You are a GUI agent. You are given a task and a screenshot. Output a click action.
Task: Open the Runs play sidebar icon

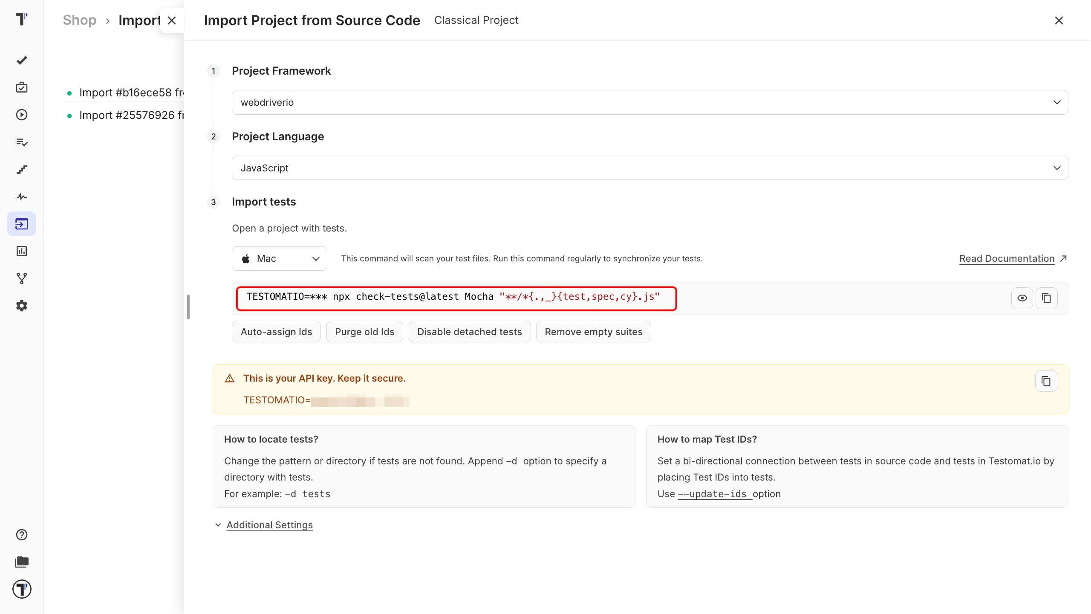click(22, 115)
